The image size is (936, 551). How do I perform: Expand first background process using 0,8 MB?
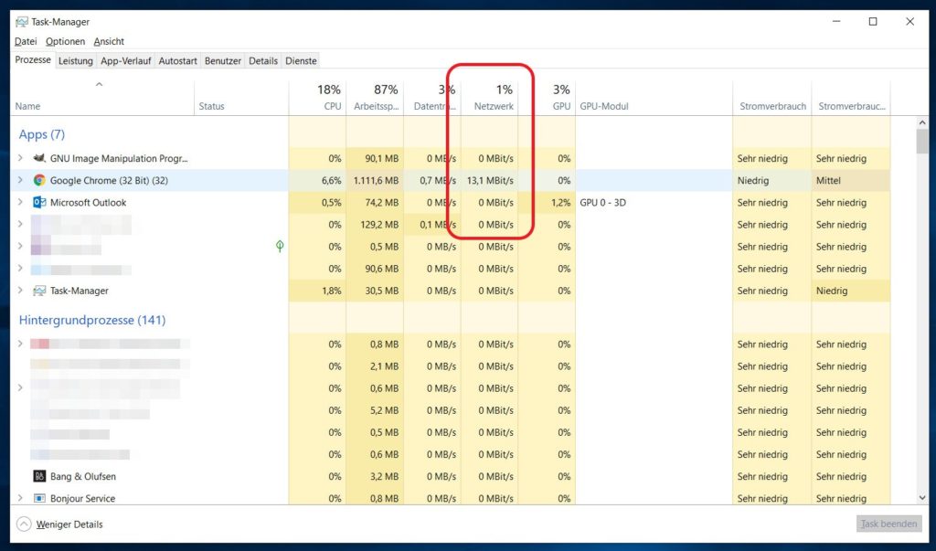[20, 344]
